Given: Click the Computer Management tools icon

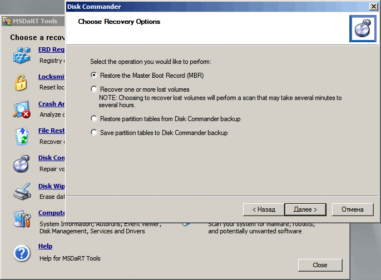Looking at the screenshot, I should pyautogui.click(x=22, y=219).
